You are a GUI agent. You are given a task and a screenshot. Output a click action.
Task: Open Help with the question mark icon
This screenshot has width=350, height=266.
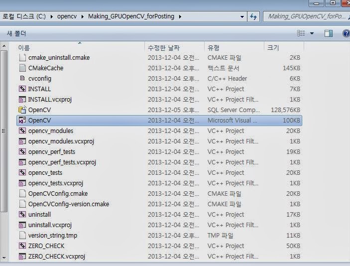point(346,33)
